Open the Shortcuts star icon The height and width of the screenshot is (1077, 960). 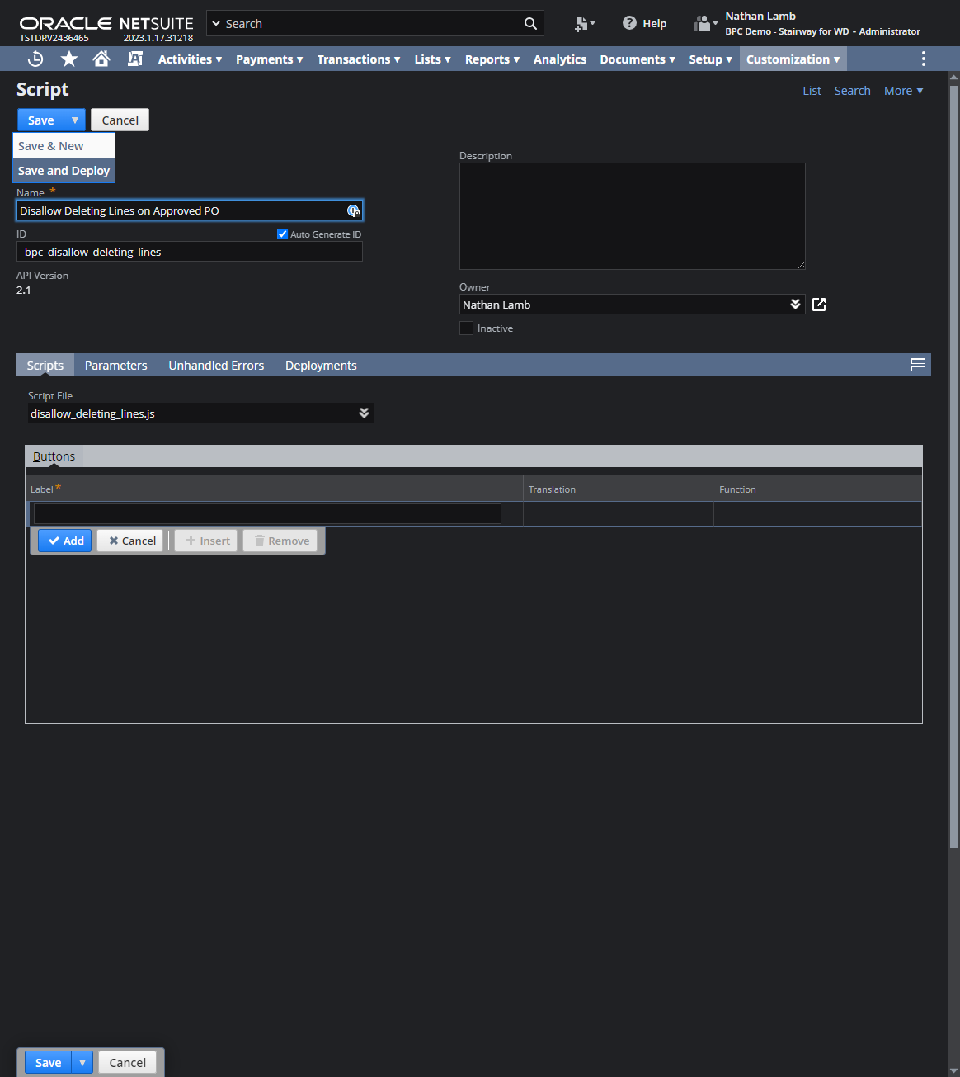(x=69, y=59)
